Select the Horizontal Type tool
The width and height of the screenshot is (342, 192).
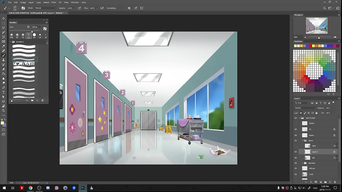pos(3,92)
